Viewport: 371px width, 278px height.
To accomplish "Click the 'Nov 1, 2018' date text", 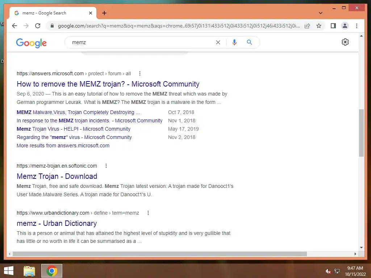I will pos(182,121).
